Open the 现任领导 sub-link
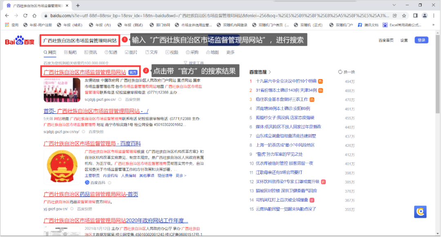Screen dimensions: 441x237 point(165,175)
